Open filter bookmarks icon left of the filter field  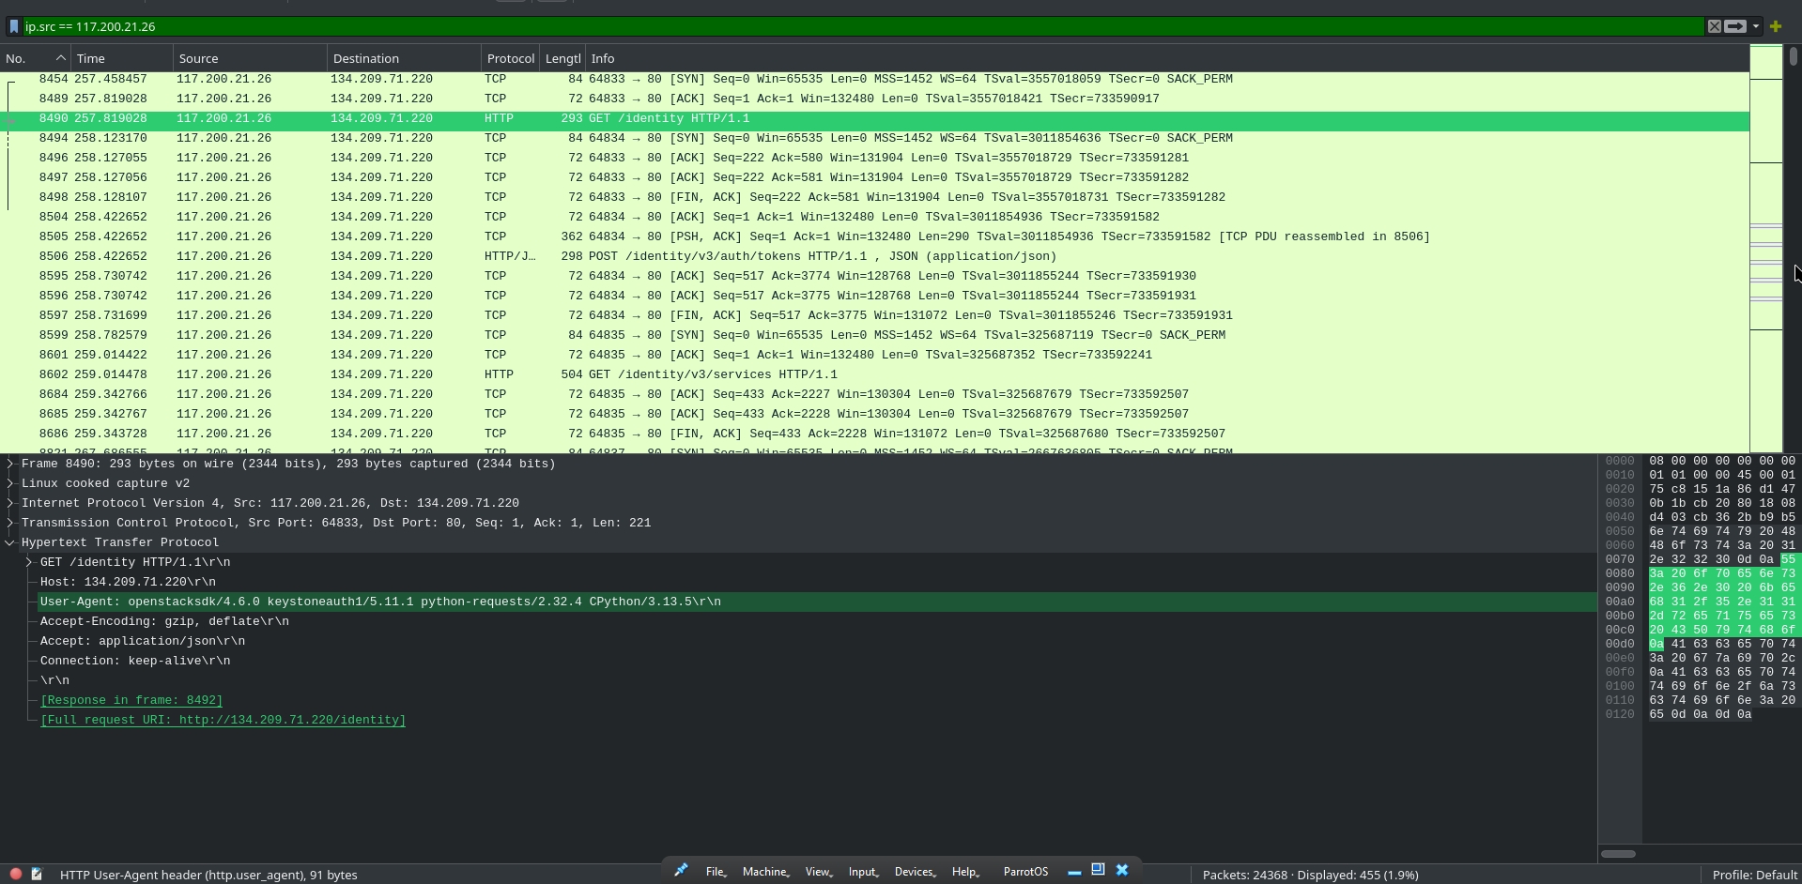point(12,26)
